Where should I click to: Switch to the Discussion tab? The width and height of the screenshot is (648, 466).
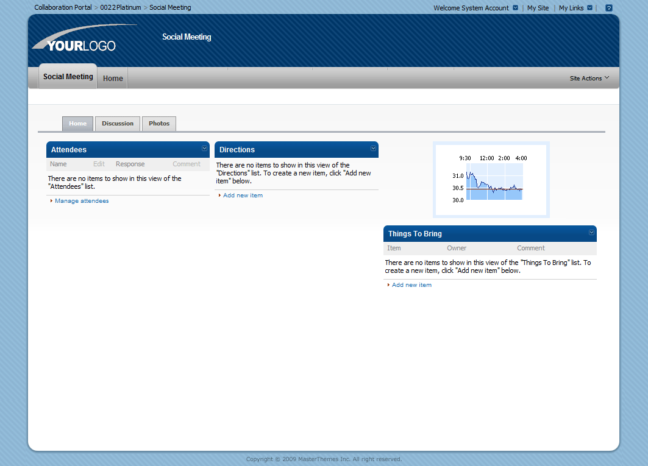coord(117,123)
